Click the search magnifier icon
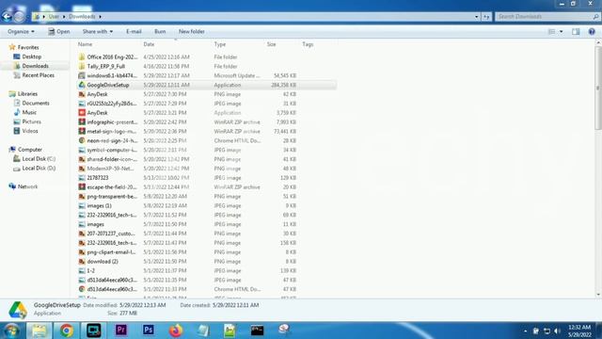This screenshot has width=602, height=339. [x=595, y=17]
